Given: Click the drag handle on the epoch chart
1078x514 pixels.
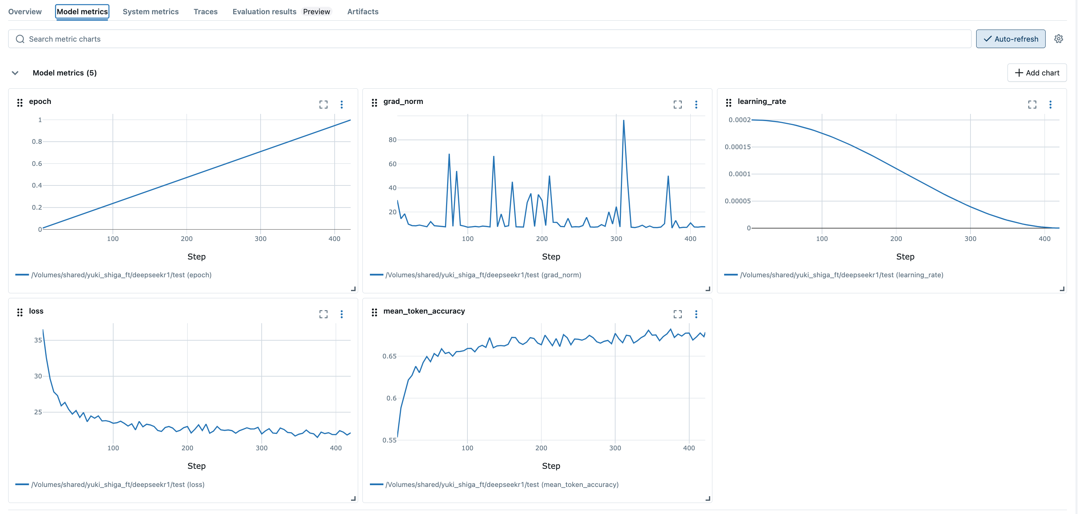Looking at the screenshot, I should (20, 103).
